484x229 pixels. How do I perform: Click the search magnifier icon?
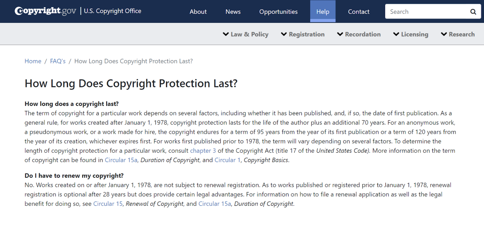[473, 11]
